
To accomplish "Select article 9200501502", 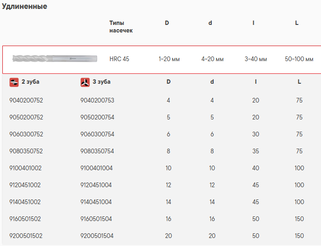I will click(26, 236).
